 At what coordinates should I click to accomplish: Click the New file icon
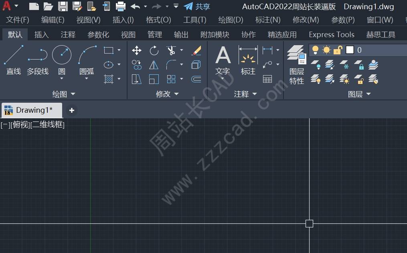34,6
